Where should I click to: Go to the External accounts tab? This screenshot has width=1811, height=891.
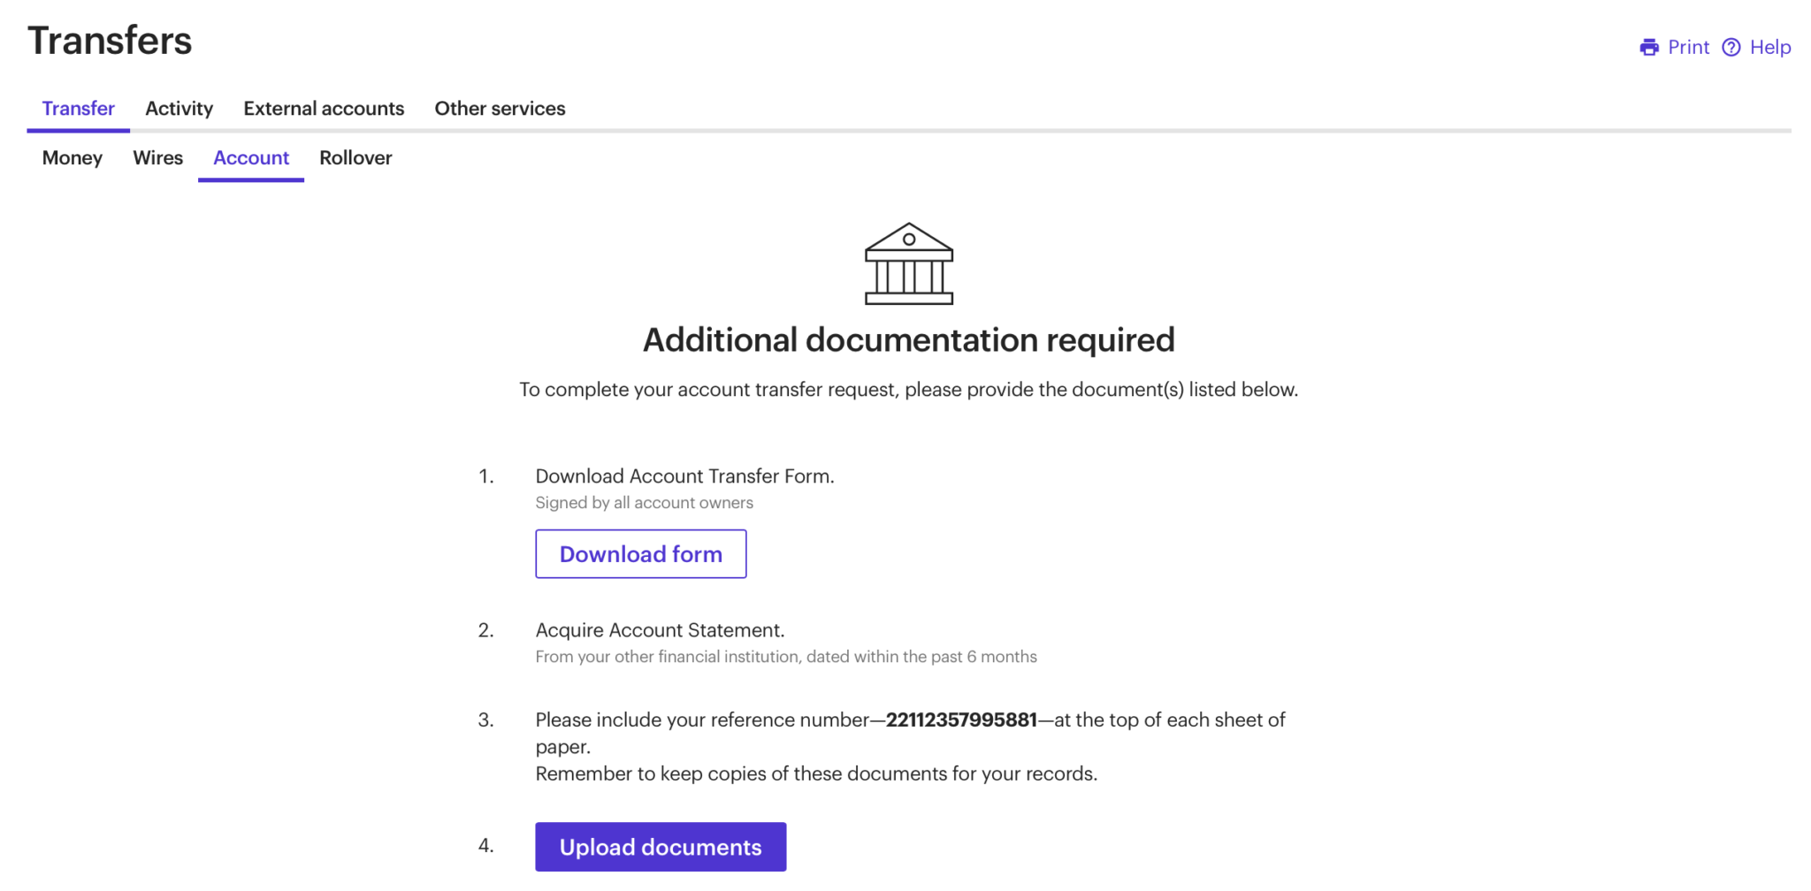[324, 109]
